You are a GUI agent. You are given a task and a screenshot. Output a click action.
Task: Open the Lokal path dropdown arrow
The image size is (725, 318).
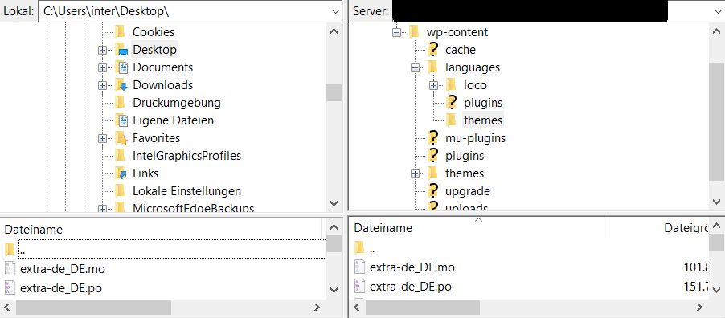coord(336,11)
